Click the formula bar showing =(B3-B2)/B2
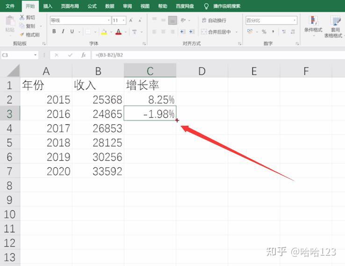Image resolution: width=345 pixels, height=266 pixels. point(218,55)
